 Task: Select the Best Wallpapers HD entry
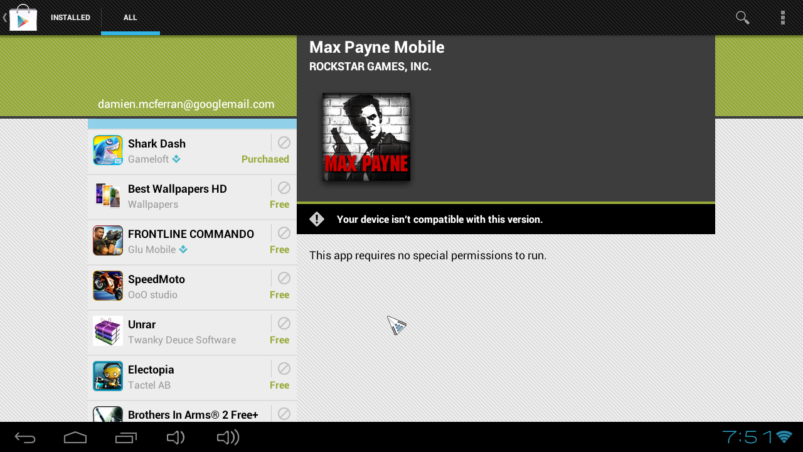point(192,196)
